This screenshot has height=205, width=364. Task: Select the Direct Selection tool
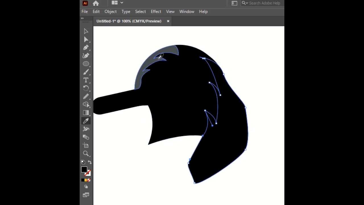tap(86, 40)
